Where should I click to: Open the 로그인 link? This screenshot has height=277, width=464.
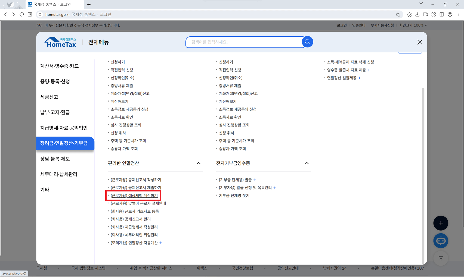[341, 25]
